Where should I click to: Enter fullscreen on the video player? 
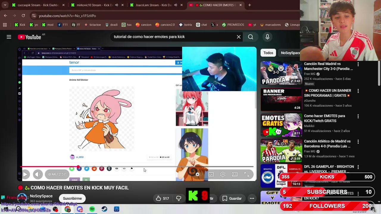coord(247,174)
